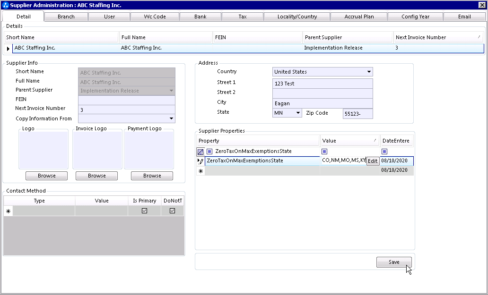Click the Property column filter operator icon
Screen dimensions: 488x295
[209, 152]
